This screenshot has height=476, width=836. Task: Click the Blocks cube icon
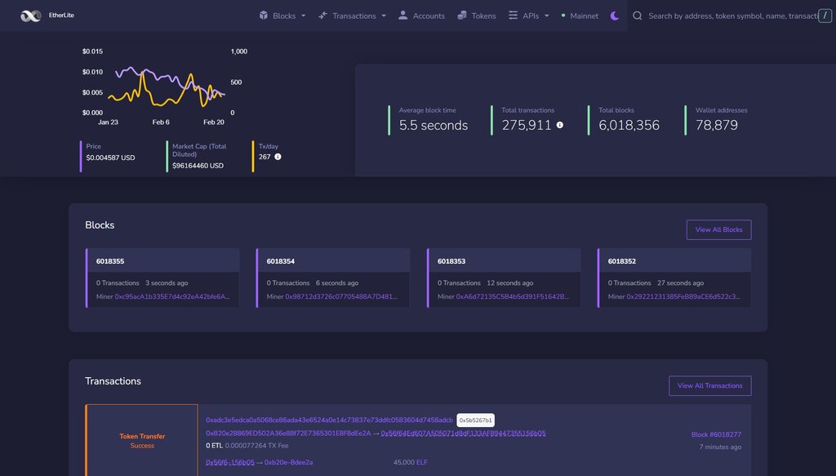tap(264, 16)
